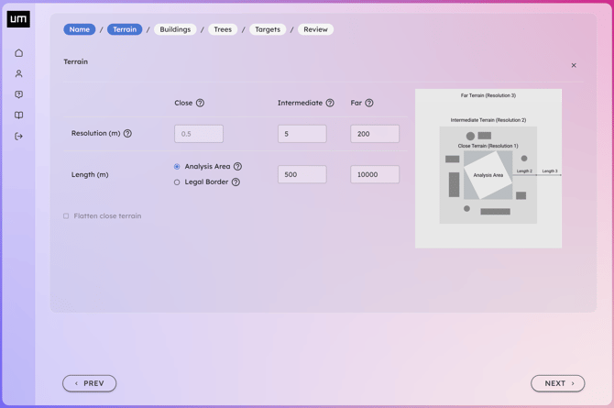Click the Far length input field
Viewport: 614px width, 408px height.
pos(375,174)
